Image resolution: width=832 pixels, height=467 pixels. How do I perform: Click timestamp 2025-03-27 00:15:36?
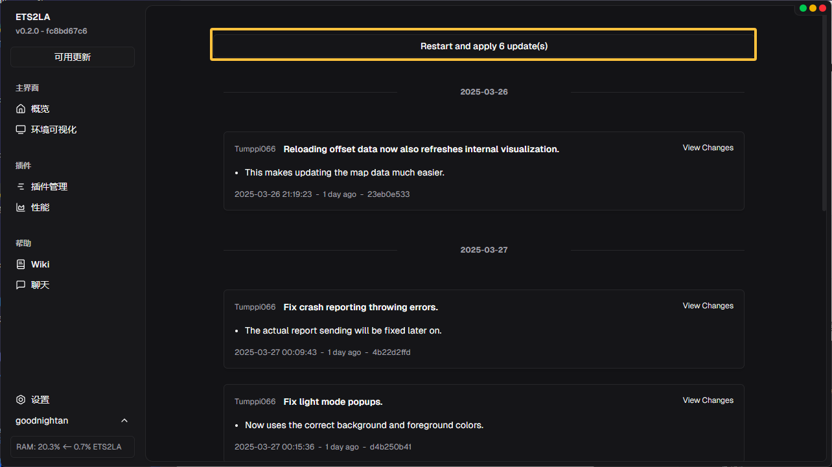coord(275,447)
